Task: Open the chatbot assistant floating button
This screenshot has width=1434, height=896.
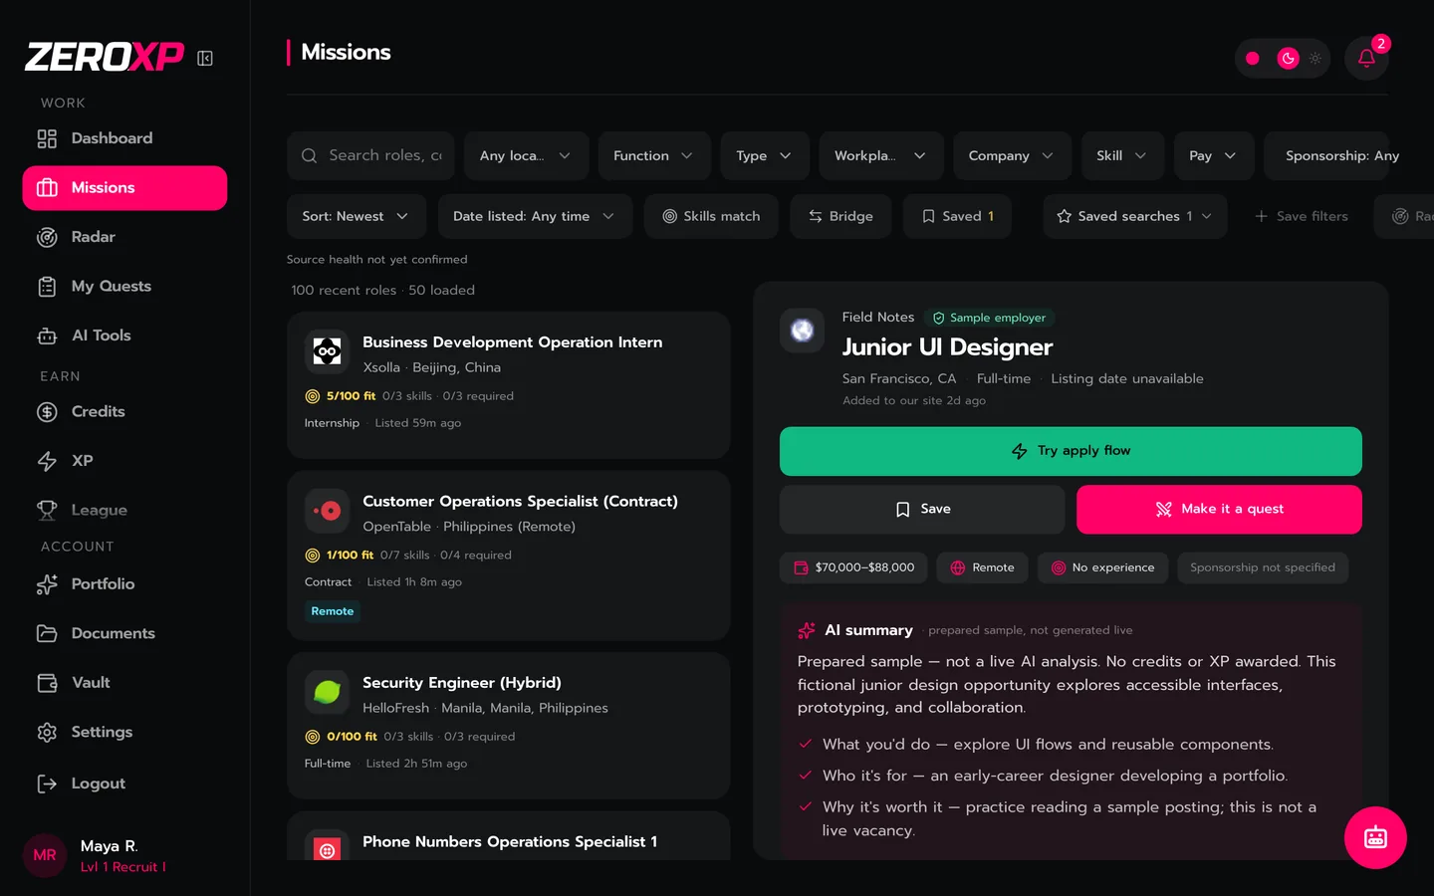Action: 1375,837
